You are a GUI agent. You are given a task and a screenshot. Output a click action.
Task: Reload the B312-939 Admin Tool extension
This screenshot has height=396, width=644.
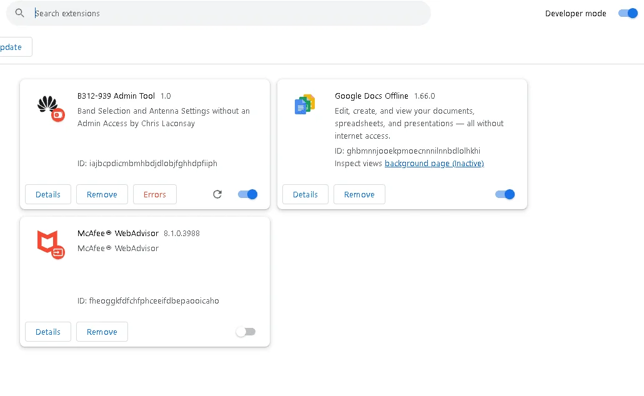pos(217,194)
